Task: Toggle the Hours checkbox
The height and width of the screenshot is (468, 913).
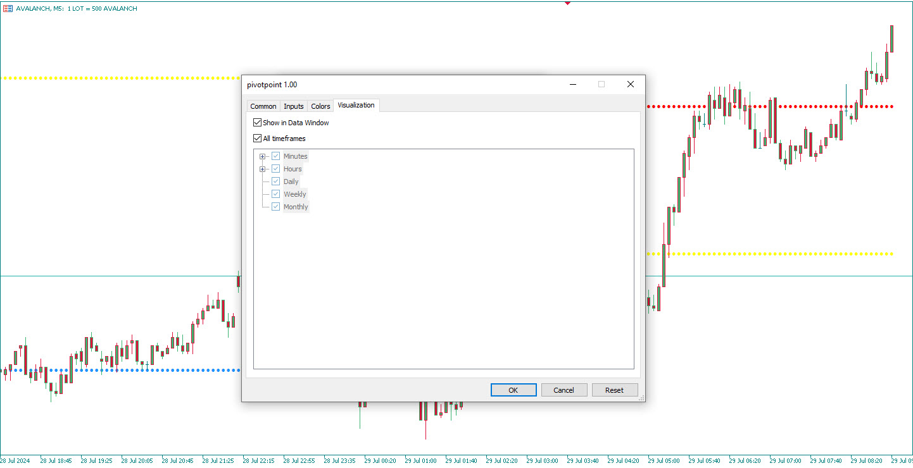Action: tap(275, 169)
